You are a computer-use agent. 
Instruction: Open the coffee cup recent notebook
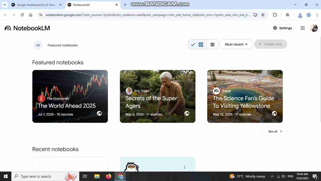click(157, 164)
